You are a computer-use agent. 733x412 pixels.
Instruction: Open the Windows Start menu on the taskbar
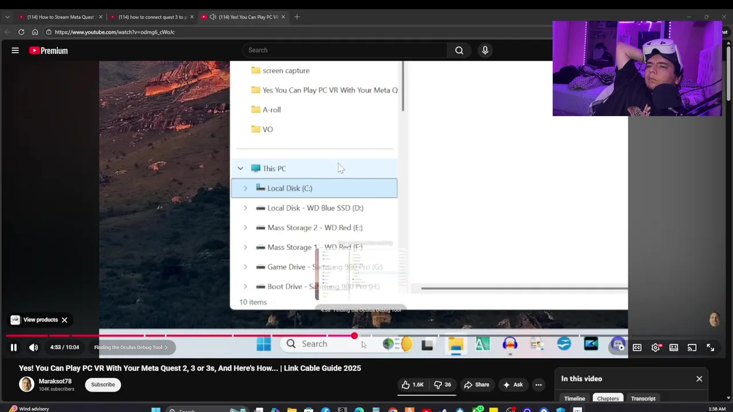tap(156, 409)
